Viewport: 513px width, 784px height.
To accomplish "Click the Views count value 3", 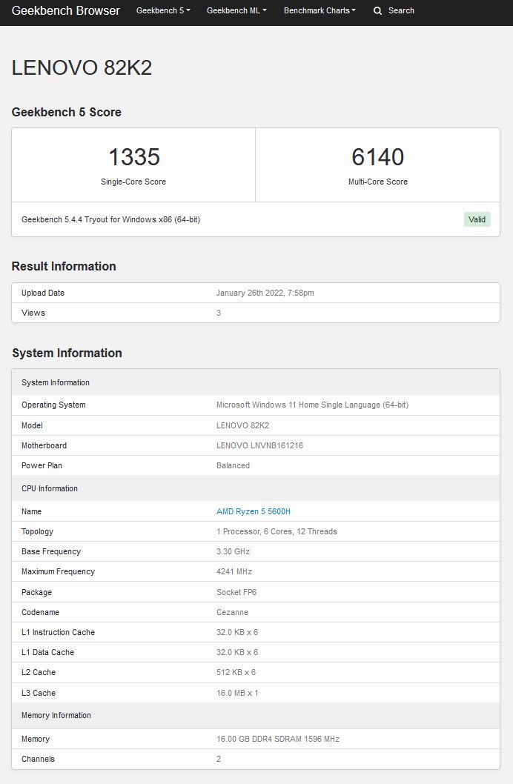I will 219,313.
